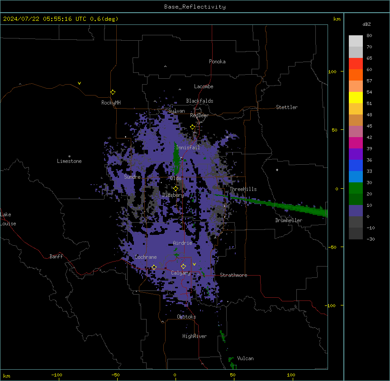Click the 80 dBZ legend value
Screen dimensions: 390x381
(x=369, y=36)
